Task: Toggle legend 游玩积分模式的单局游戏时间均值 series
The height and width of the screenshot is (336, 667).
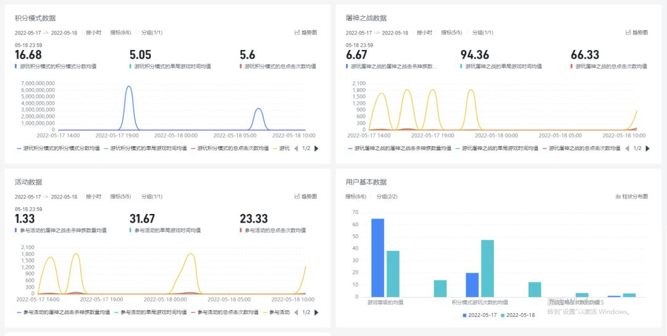Action: click(145, 148)
